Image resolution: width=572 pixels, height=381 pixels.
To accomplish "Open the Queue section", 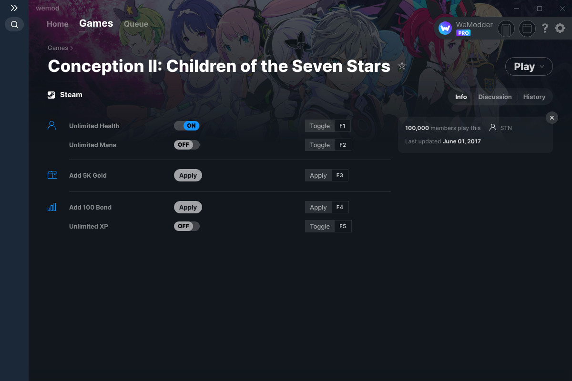I will pyautogui.click(x=135, y=24).
